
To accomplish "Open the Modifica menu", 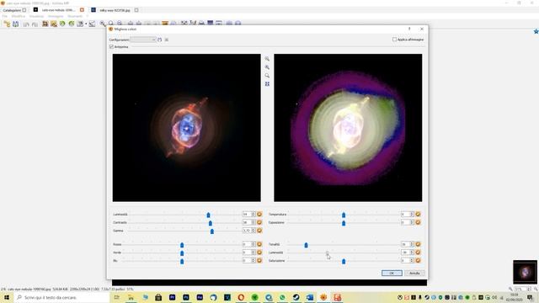I will 19,16.
